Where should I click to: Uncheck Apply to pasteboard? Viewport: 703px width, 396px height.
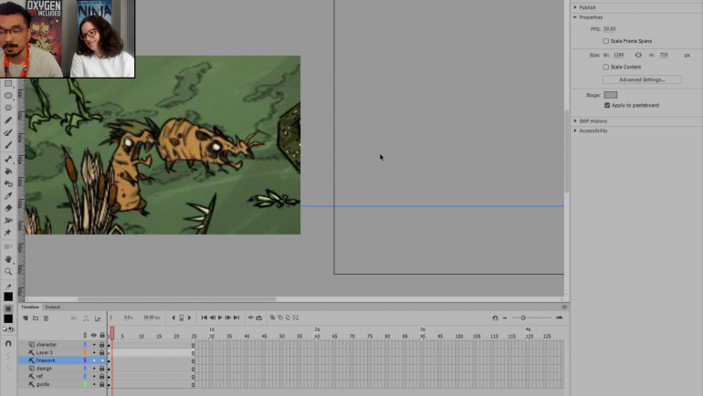tap(607, 105)
